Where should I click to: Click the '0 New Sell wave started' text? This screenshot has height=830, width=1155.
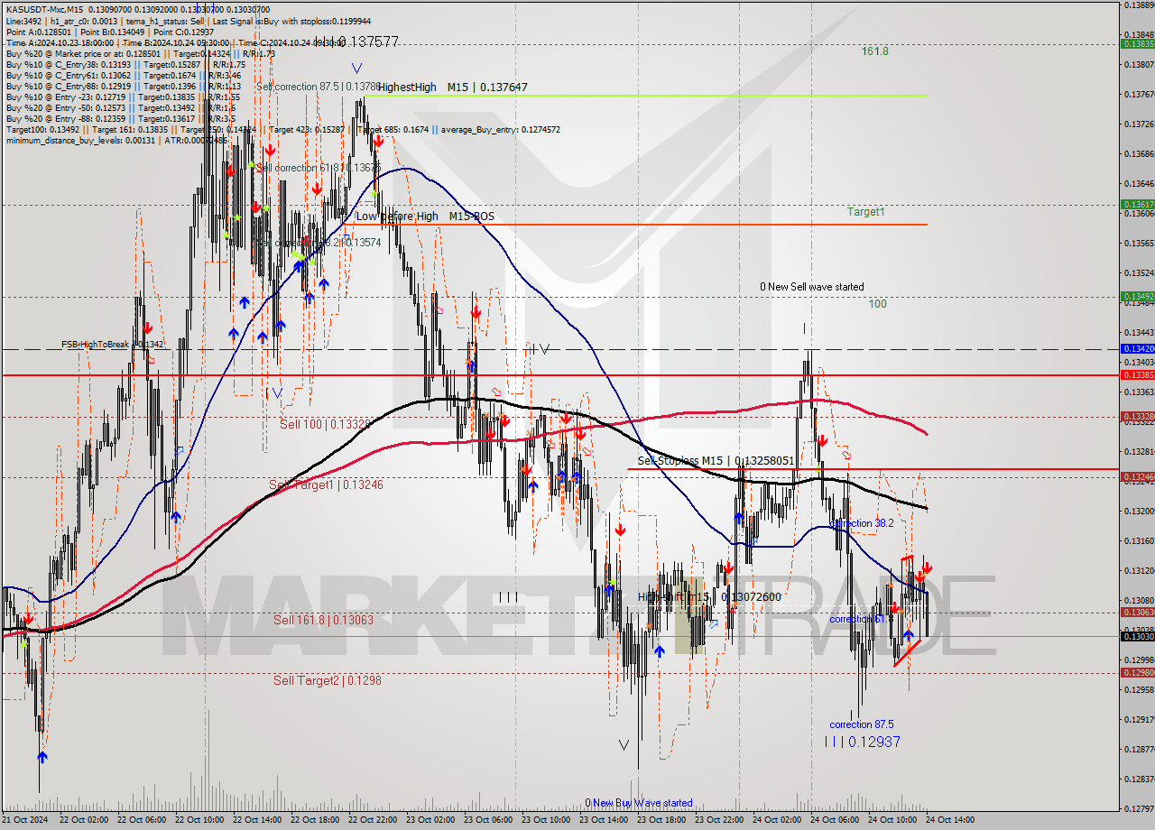tap(811, 287)
